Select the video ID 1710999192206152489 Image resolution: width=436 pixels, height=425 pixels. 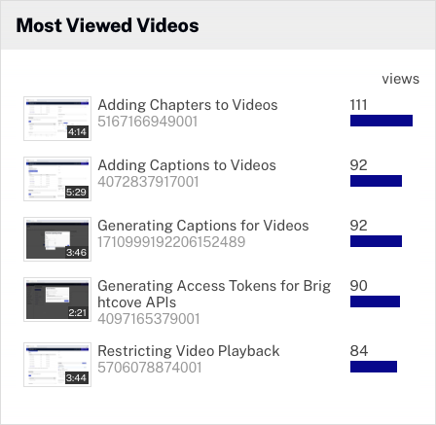tap(171, 242)
